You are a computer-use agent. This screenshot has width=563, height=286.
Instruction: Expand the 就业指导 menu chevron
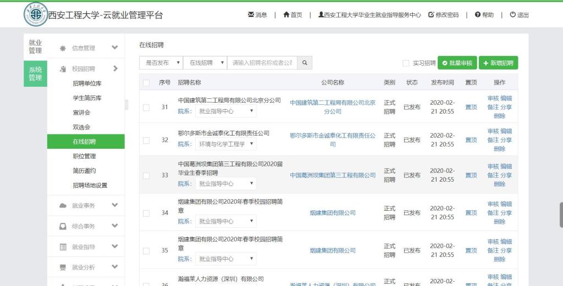click(114, 246)
